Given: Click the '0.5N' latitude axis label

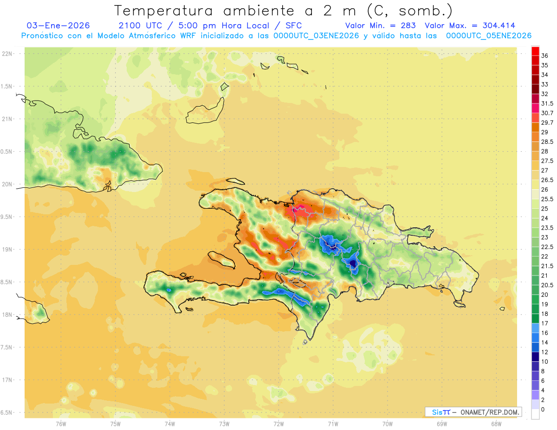Looking at the screenshot, I should (x=7, y=152).
